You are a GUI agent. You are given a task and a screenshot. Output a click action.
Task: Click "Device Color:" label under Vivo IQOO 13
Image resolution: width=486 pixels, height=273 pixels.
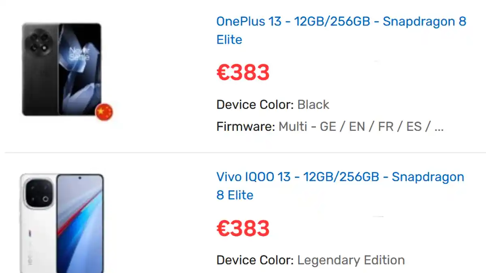pos(255,260)
